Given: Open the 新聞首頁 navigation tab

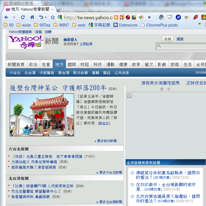Looking at the screenshot, I should tap(16, 64).
